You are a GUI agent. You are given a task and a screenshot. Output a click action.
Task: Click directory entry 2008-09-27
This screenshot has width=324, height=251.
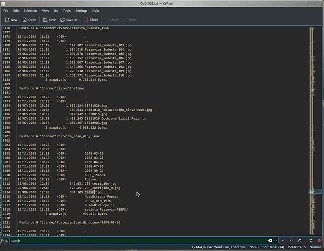[x=94, y=171]
